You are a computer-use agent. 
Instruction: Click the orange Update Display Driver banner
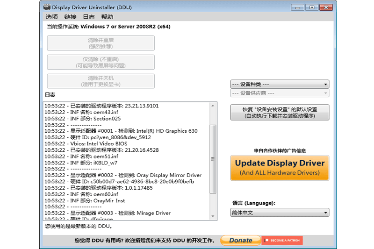coord(280,168)
